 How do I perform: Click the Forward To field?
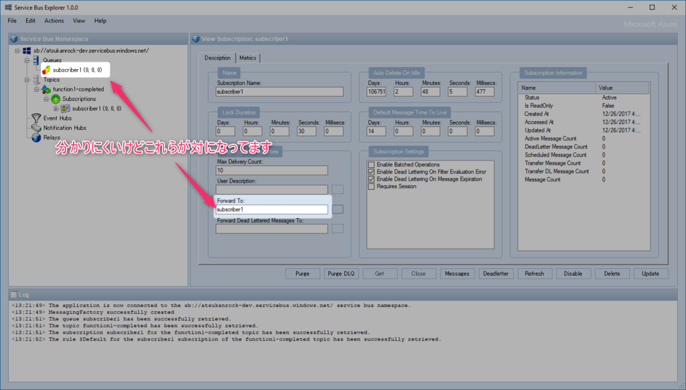click(x=272, y=209)
